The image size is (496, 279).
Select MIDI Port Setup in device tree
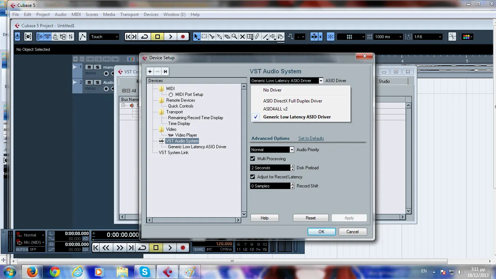(x=189, y=94)
